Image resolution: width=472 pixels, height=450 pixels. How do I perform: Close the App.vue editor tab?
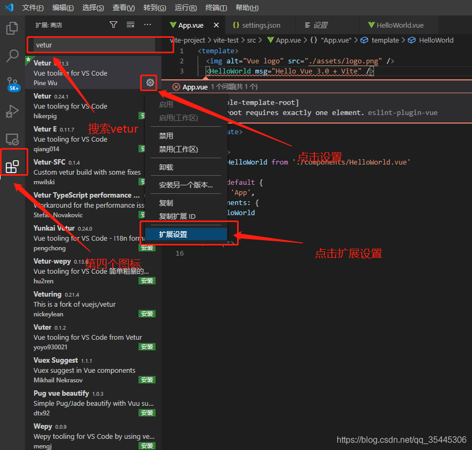216,25
